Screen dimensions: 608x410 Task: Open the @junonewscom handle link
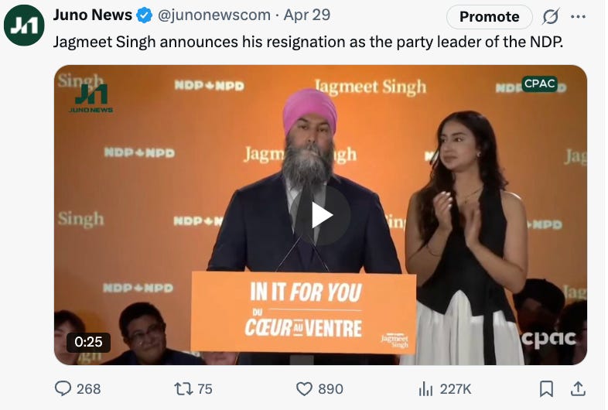click(x=214, y=15)
